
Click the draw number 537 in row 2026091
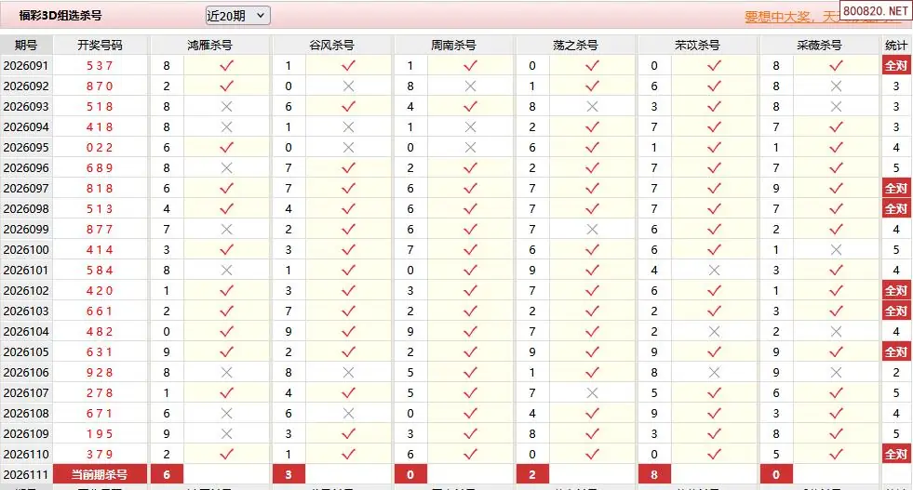pyautogui.click(x=100, y=65)
